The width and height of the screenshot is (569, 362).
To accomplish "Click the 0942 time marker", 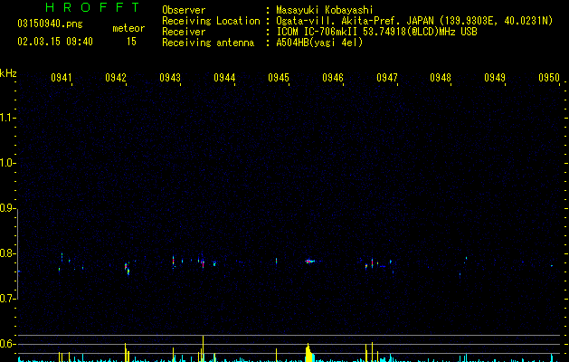I will click(116, 77).
